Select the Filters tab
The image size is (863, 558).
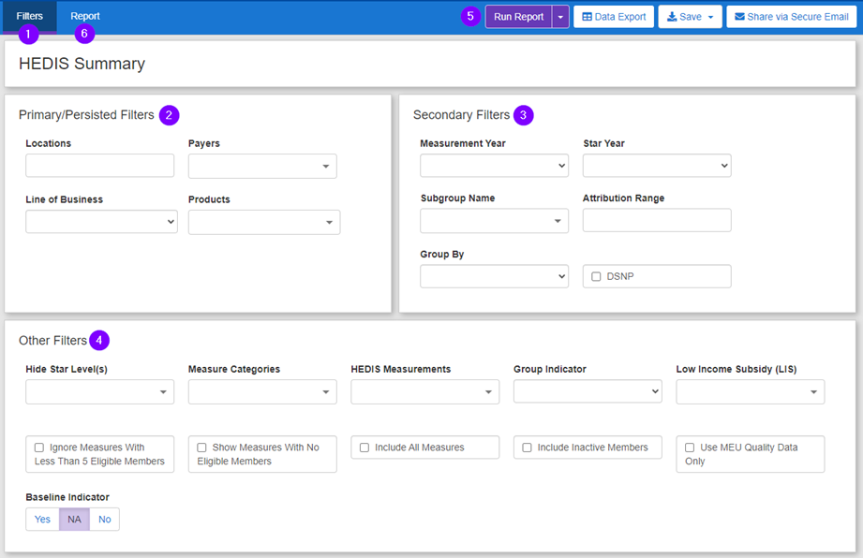28,16
